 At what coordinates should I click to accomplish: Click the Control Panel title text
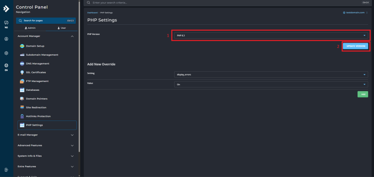[32, 7]
